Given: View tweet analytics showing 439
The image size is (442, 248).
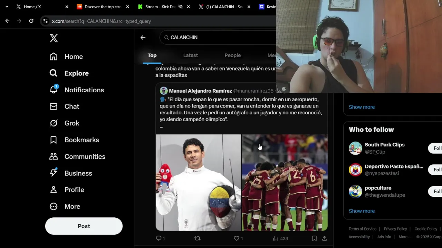Looking at the screenshot, I should [x=280, y=238].
